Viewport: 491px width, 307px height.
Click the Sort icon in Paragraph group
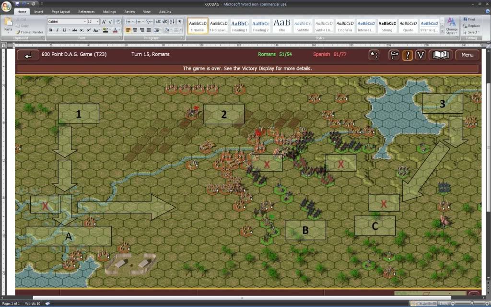[172, 22]
